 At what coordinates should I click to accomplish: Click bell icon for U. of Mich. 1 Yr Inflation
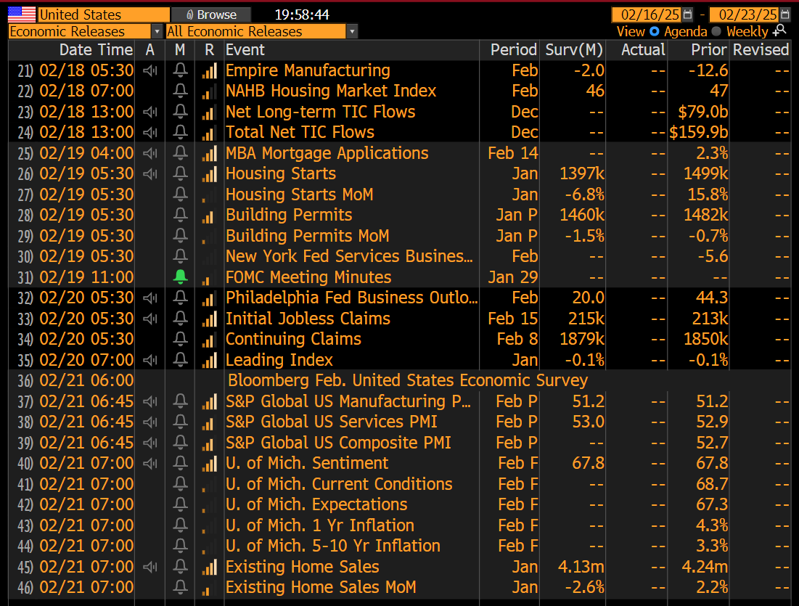180,525
